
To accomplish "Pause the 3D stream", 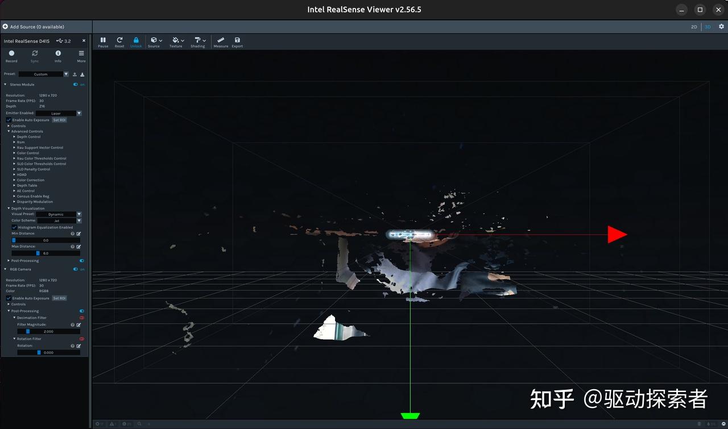I will point(103,40).
